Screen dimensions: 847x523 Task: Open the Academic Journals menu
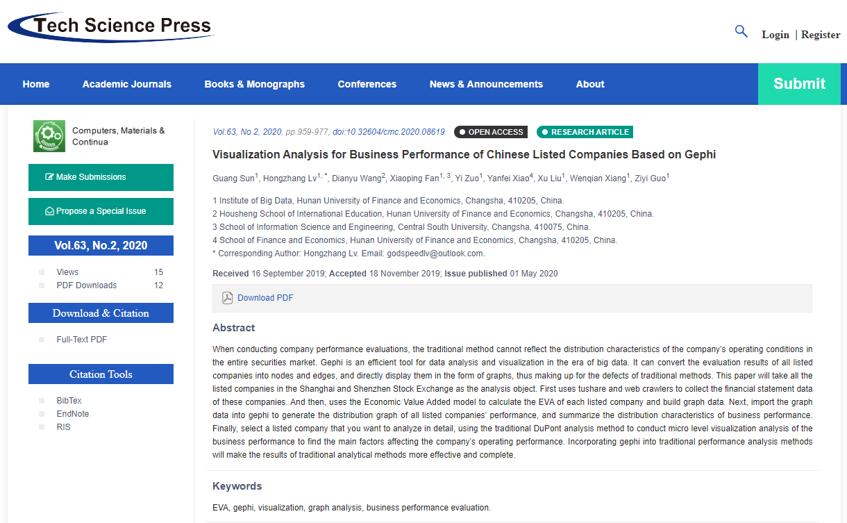[127, 84]
